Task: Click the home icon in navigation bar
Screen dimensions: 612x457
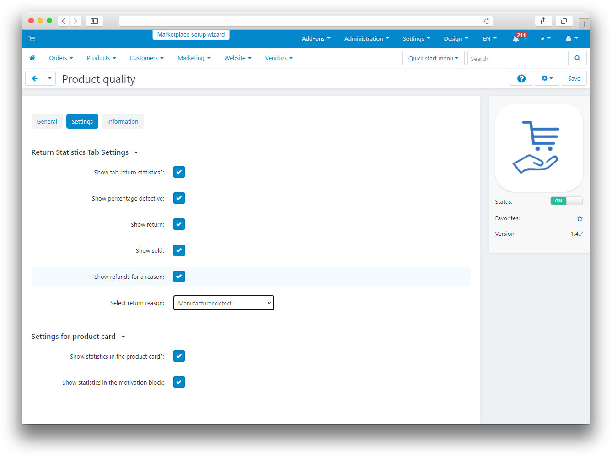Action: point(32,58)
